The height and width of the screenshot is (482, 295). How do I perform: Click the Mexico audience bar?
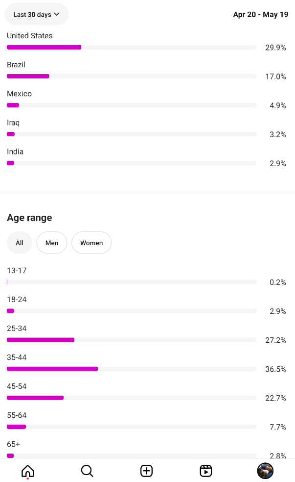coord(132,105)
